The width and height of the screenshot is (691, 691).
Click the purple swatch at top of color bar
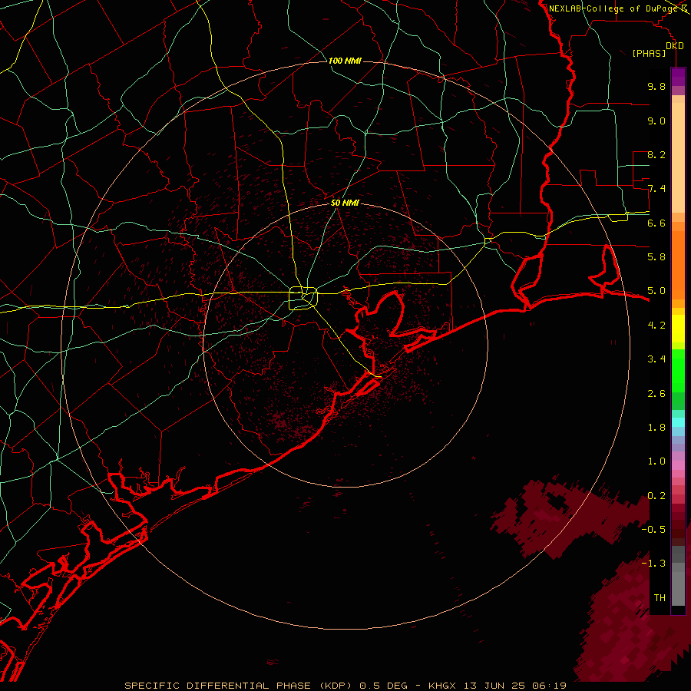coord(678,77)
